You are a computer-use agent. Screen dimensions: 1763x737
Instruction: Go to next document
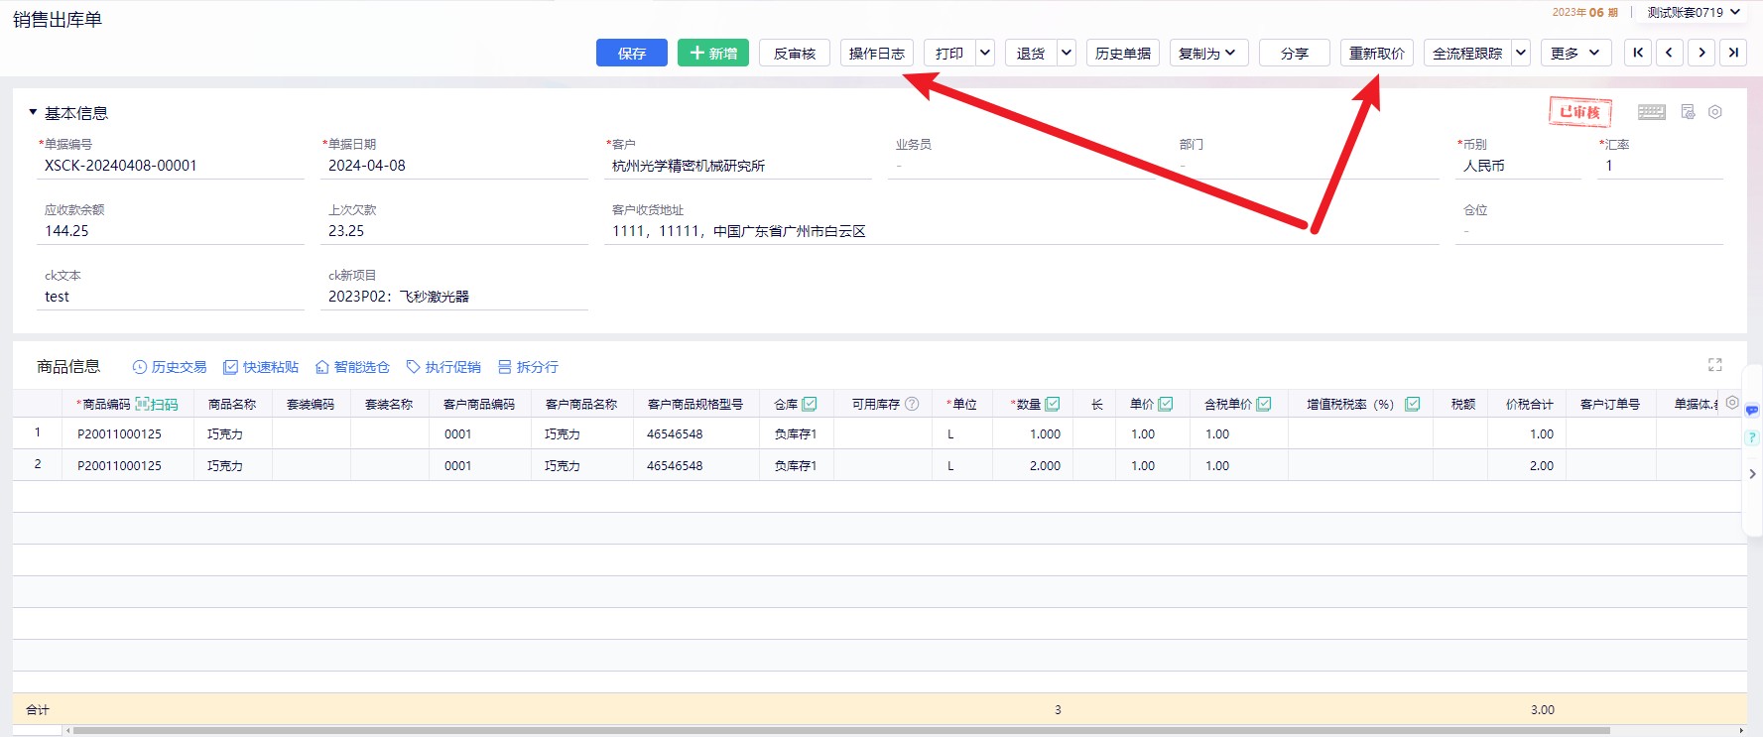tap(1701, 53)
